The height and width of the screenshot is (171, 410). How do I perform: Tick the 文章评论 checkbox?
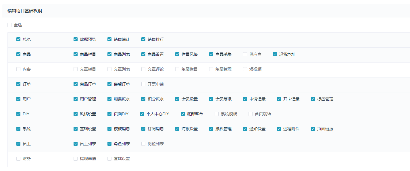click(143, 69)
